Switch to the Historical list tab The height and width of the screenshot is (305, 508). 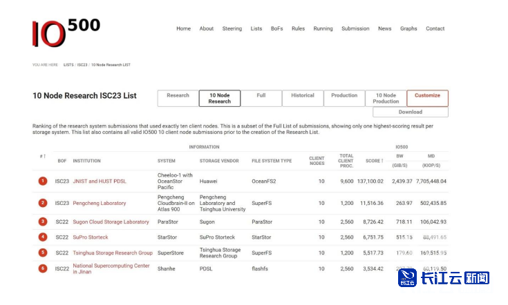(303, 98)
